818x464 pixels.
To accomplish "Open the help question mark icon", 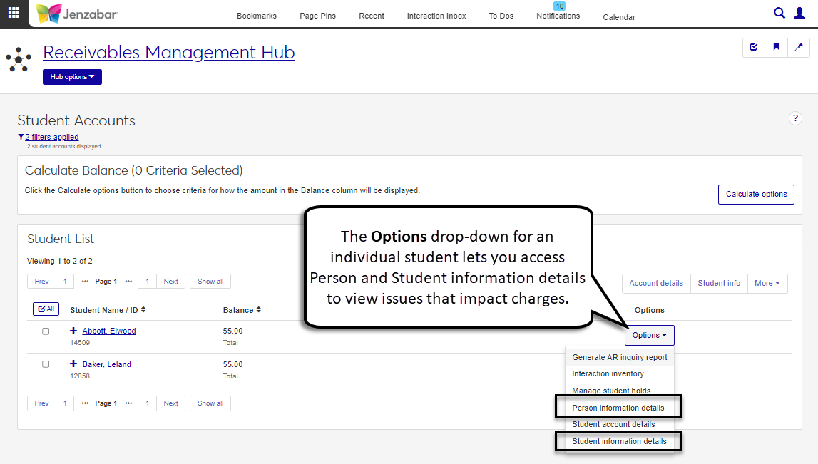I will coord(795,118).
